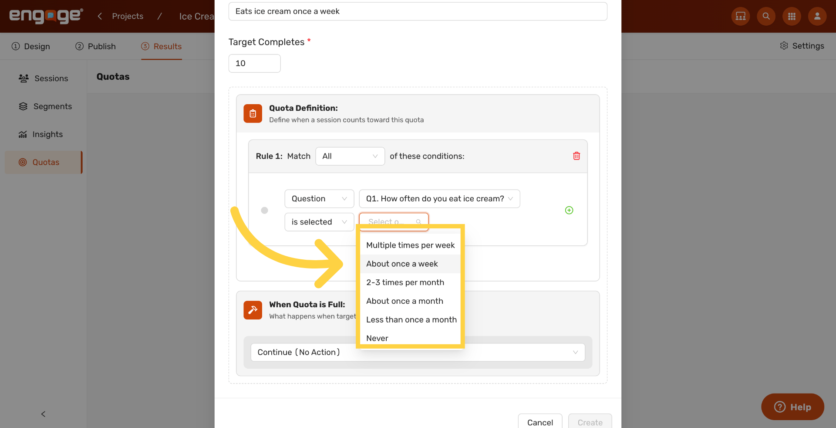Click the When Quota is Full hammer icon
This screenshot has width=836, height=428.
(253, 310)
